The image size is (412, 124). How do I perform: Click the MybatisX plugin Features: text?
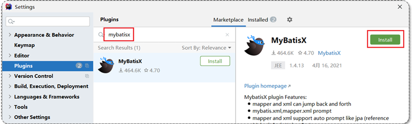click(x=275, y=97)
